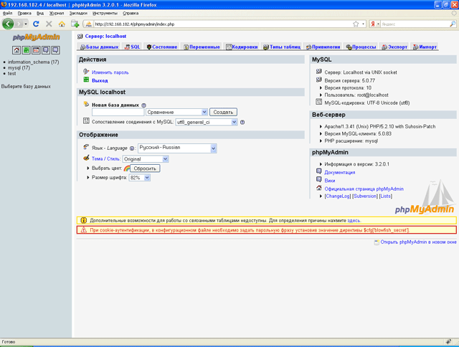Screen dimensions: 459x347
Task: Click the Выход link
Action: (100, 80)
